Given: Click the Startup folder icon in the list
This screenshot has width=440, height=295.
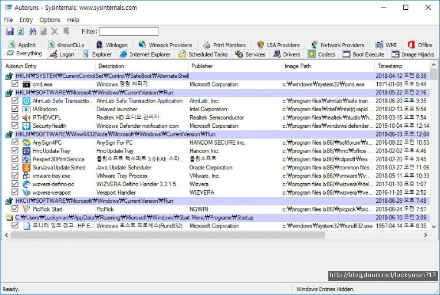Looking at the screenshot, I should point(9,218).
